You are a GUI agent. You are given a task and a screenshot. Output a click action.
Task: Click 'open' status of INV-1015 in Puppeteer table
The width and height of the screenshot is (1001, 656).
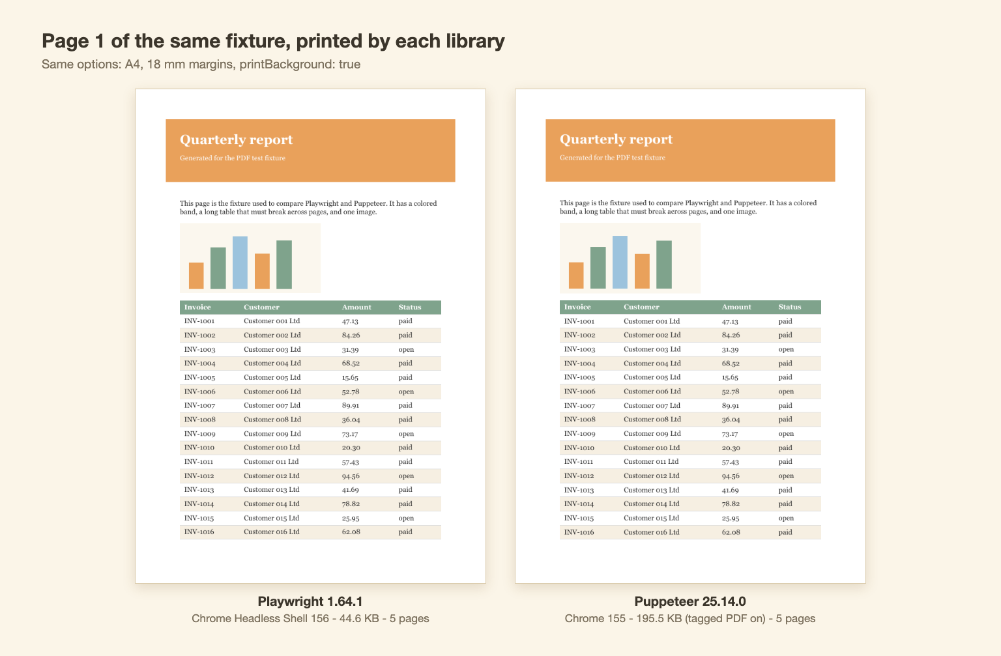786,518
